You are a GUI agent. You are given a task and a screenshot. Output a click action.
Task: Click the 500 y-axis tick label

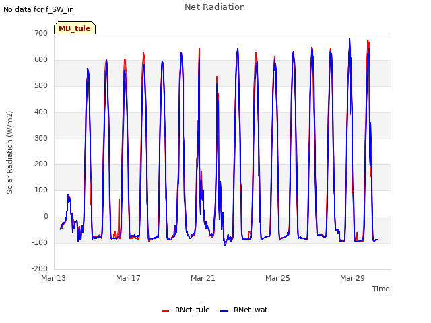point(41,85)
